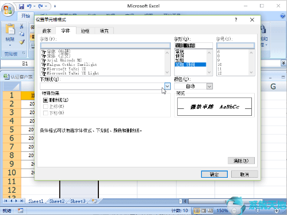This screenshot has height=215, width=287.
Task: Select the 开始 ribbon tab
Action: (25, 16)
